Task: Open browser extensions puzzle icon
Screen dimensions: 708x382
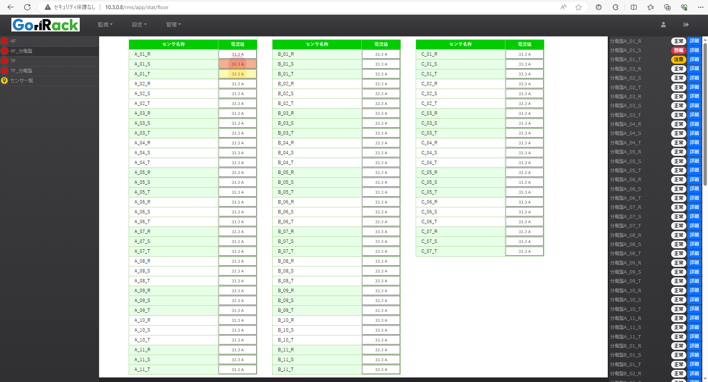Action: click(615, 7)
